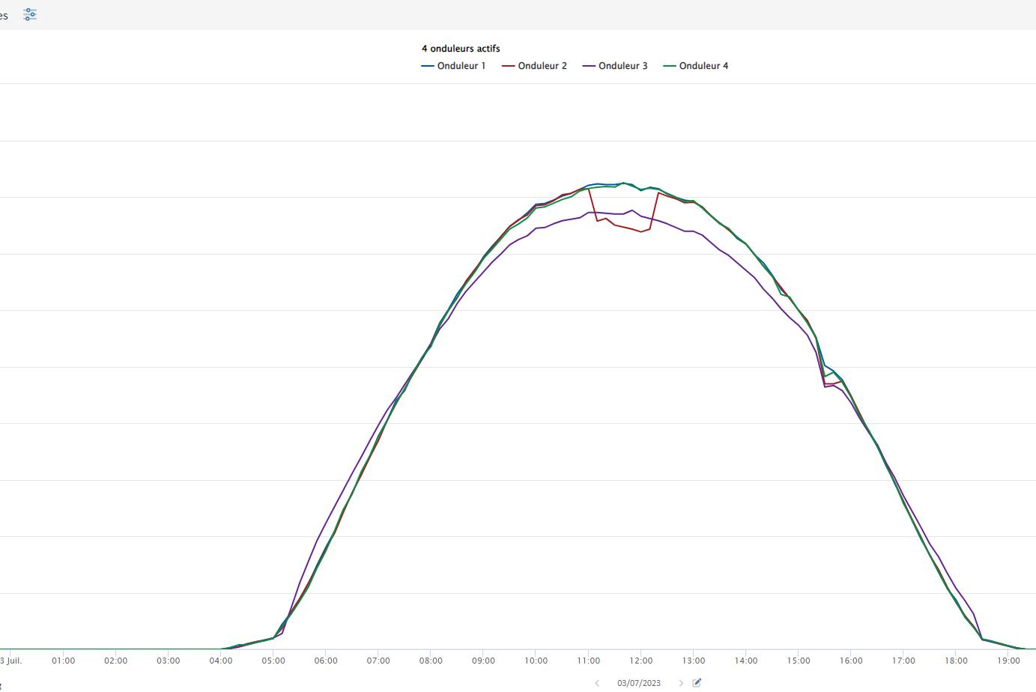Click the 19:00 axis label
Screen dimensions: 1036x692
click(x=1008, y=661)
